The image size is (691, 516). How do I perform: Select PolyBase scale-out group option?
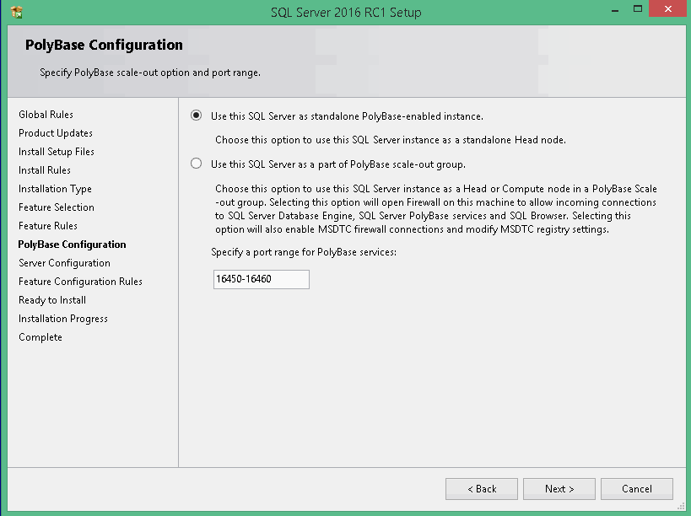pyautogui.click(x=195, y=163)
